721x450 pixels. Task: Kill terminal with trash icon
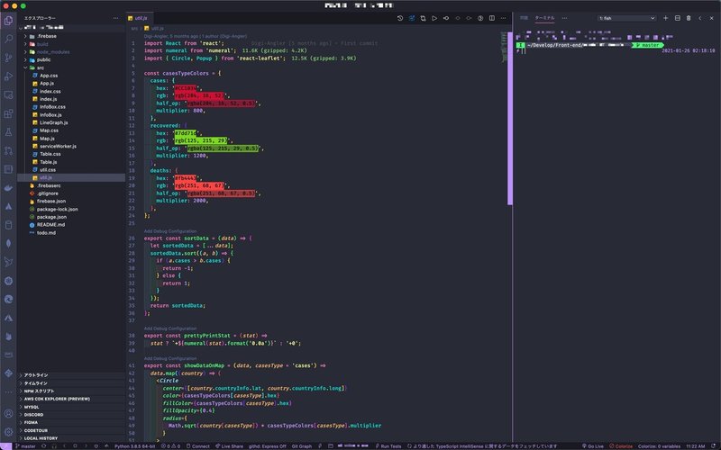coord(689,18)
